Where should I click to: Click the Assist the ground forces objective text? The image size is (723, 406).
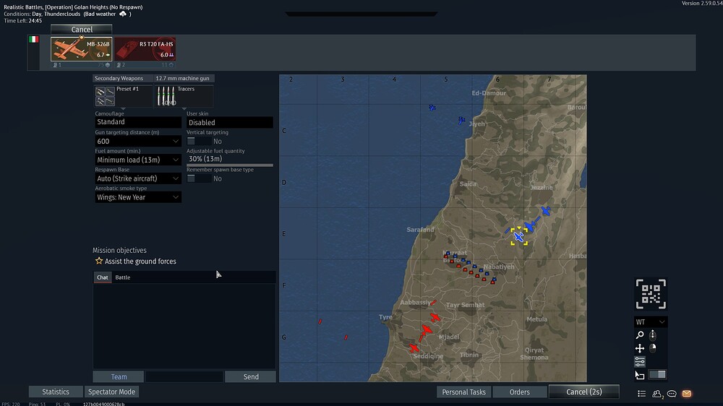click(x=140, y=262)
